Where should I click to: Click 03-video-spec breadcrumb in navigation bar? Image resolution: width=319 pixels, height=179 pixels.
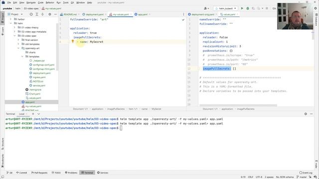tap(31, 8)
